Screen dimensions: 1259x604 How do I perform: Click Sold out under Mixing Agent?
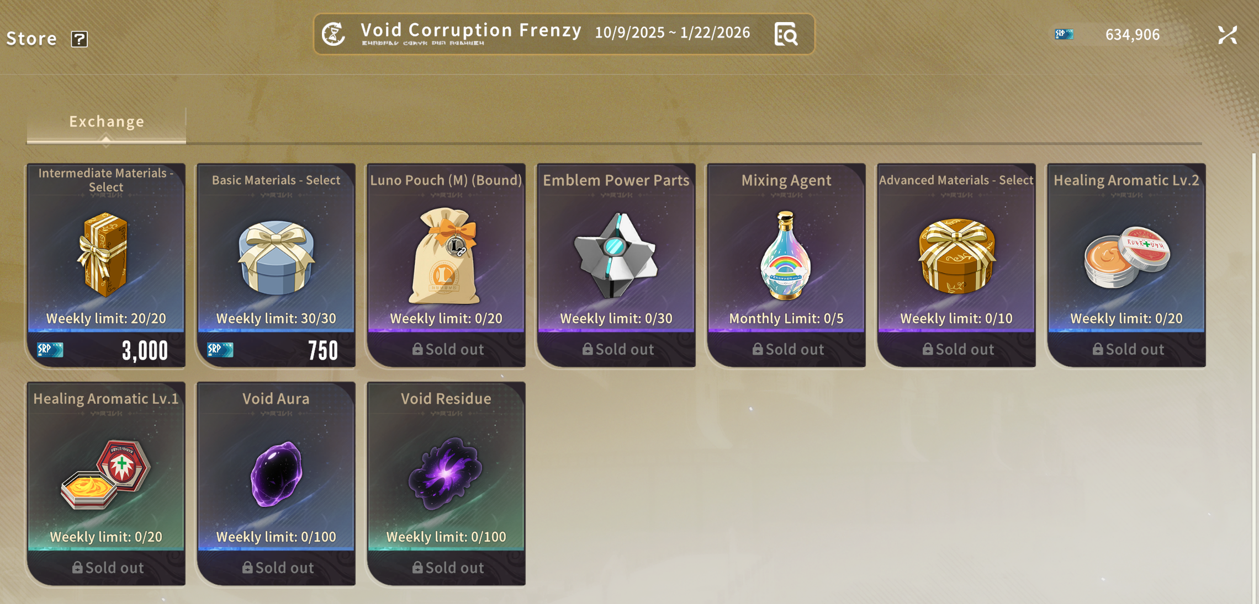786,349
